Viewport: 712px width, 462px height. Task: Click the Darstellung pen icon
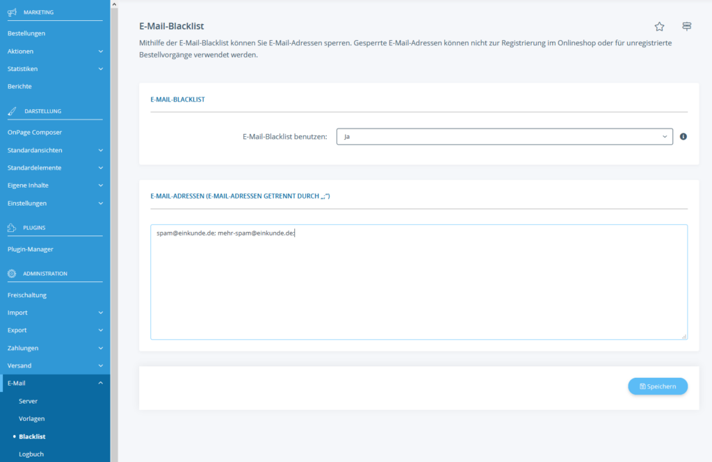tap(10, 111)
